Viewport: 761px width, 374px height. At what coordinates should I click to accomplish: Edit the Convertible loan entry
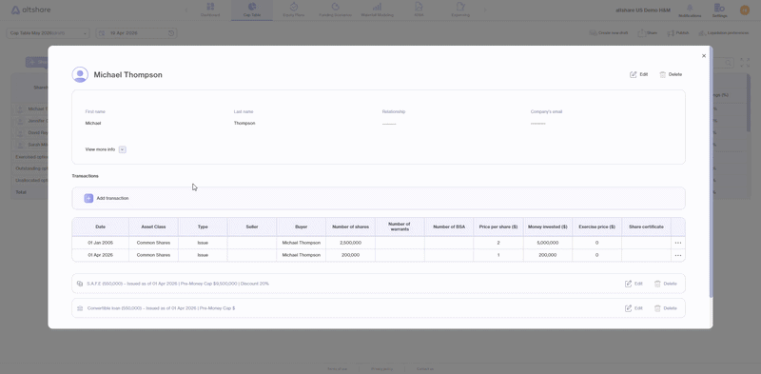click(634, 308)
